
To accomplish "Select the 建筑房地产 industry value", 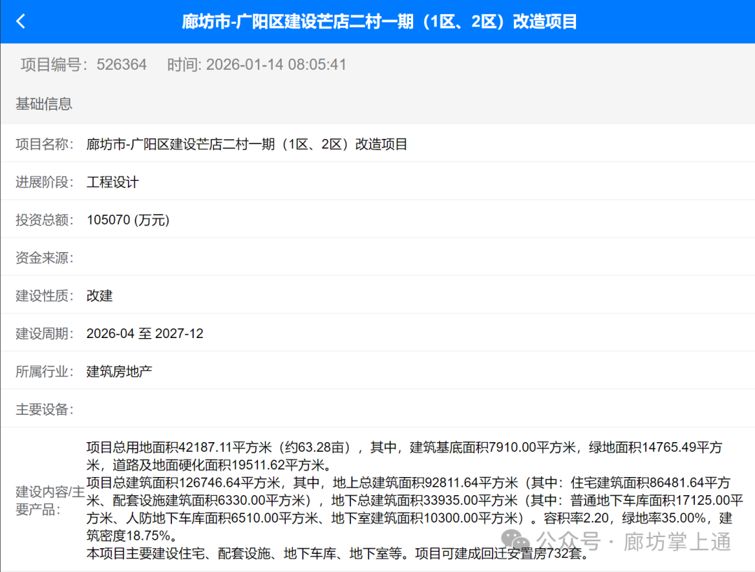I will coord(120,372).
